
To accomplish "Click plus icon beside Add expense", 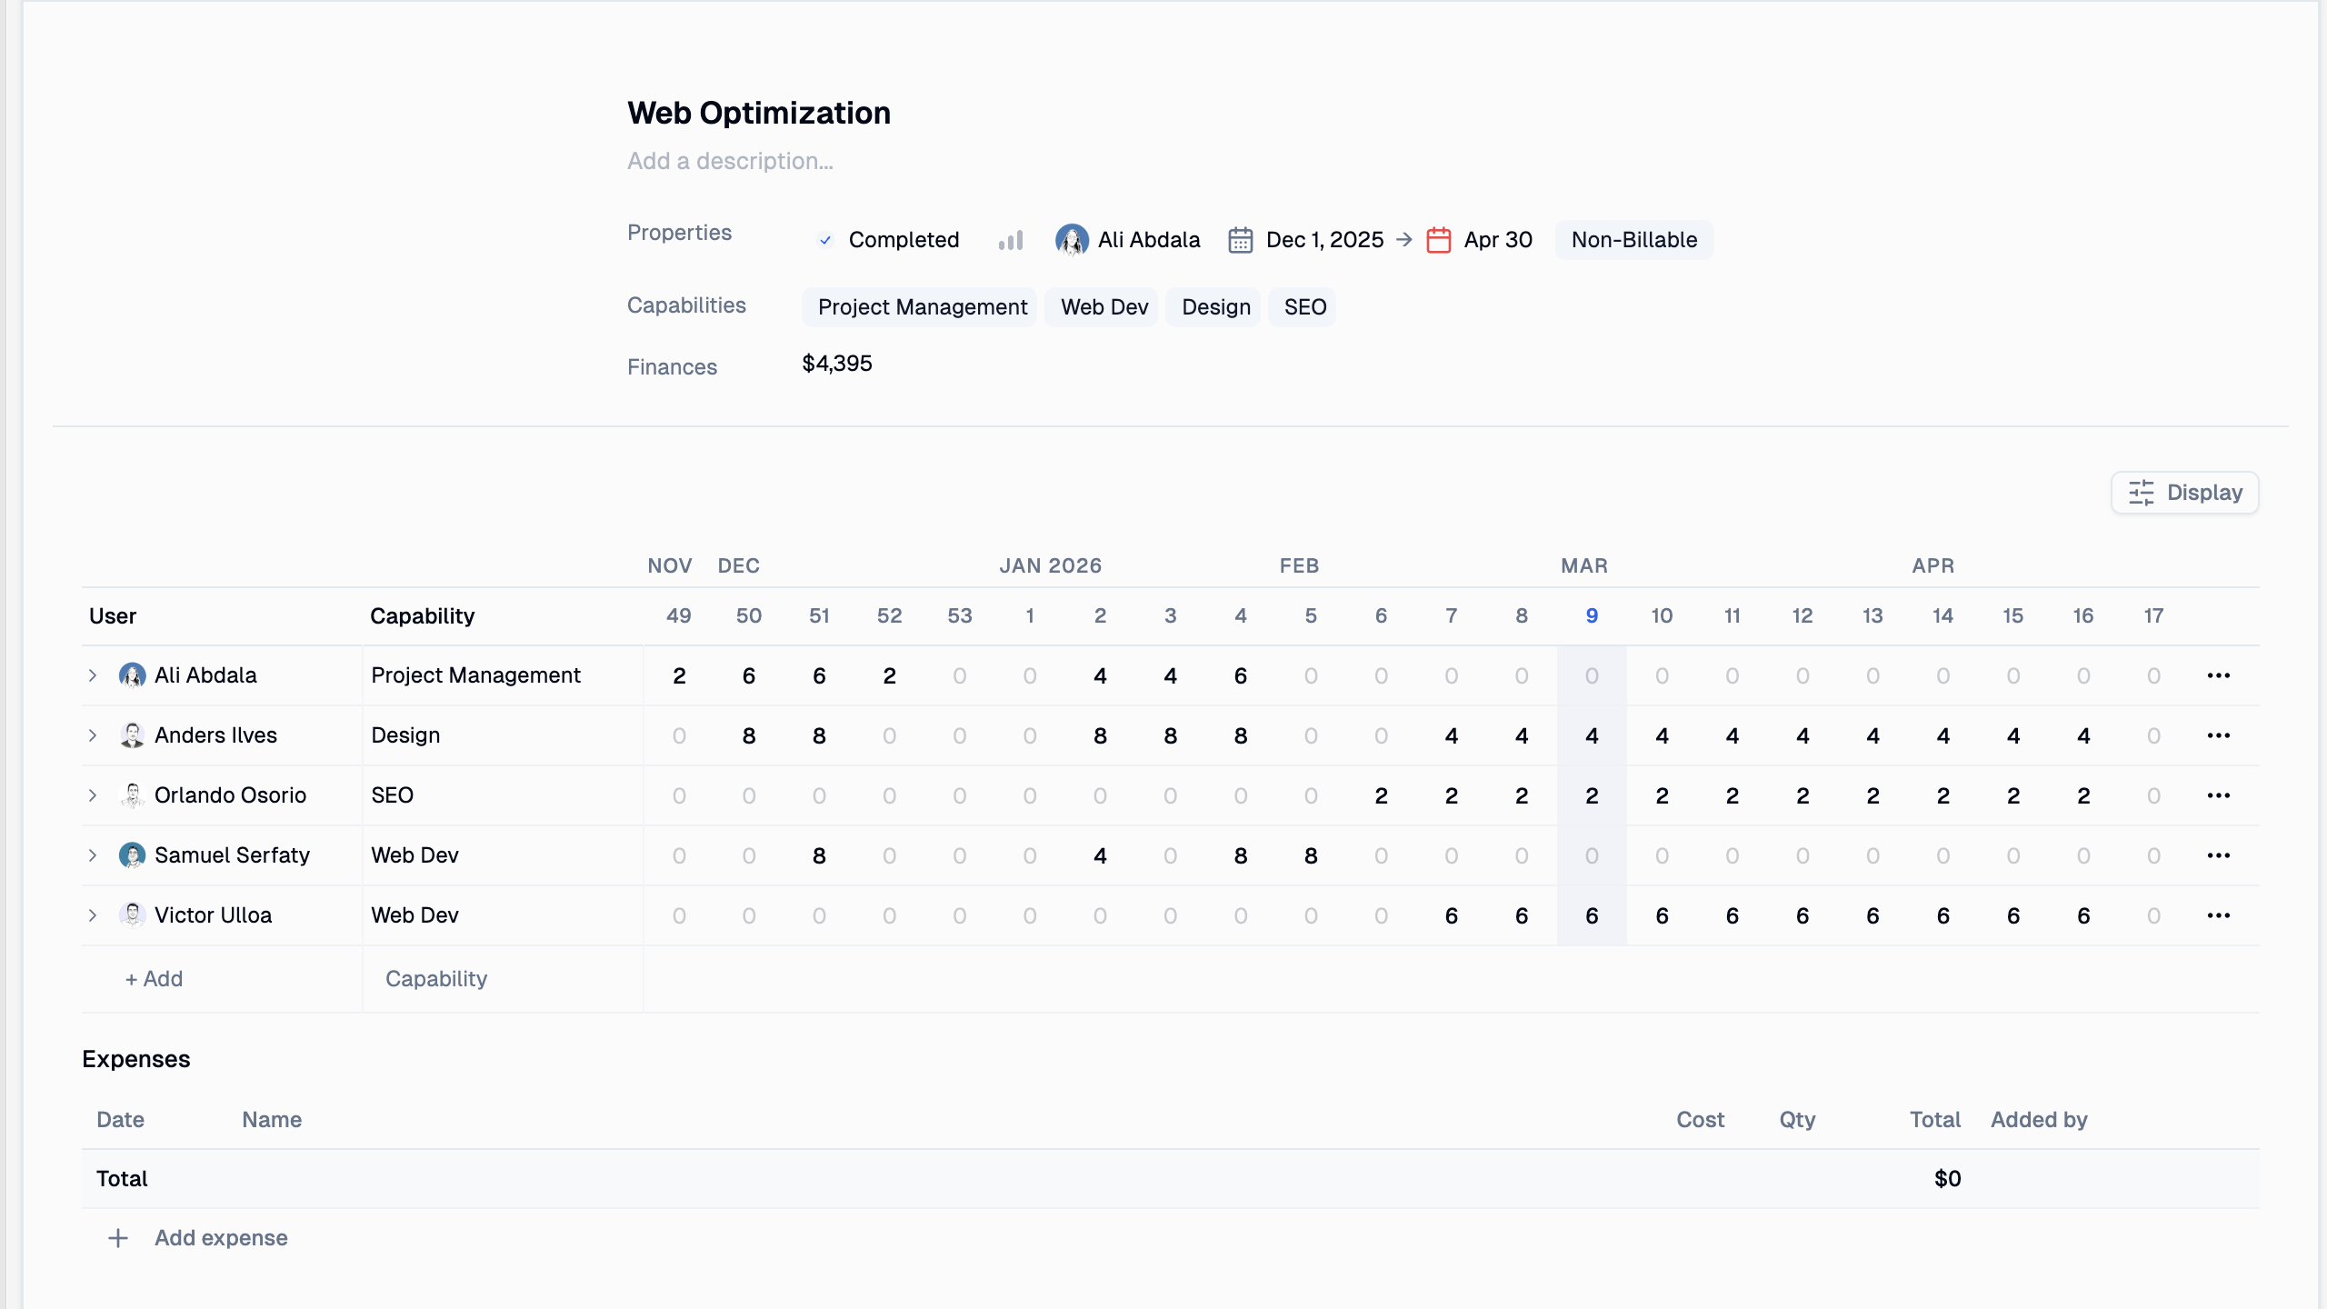I will [x=118, y=1238].
